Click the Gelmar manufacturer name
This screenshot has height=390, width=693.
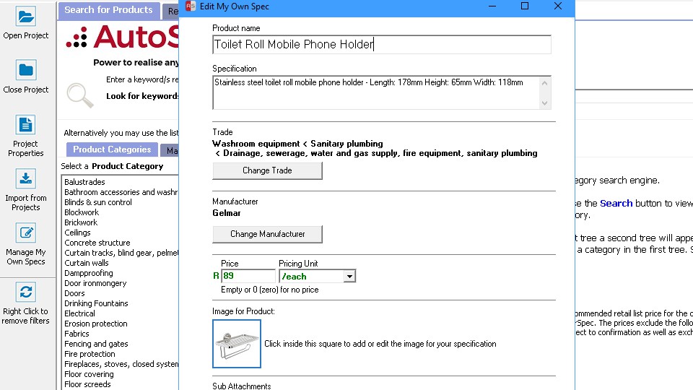pyautogui.click(x=226, y=213)
